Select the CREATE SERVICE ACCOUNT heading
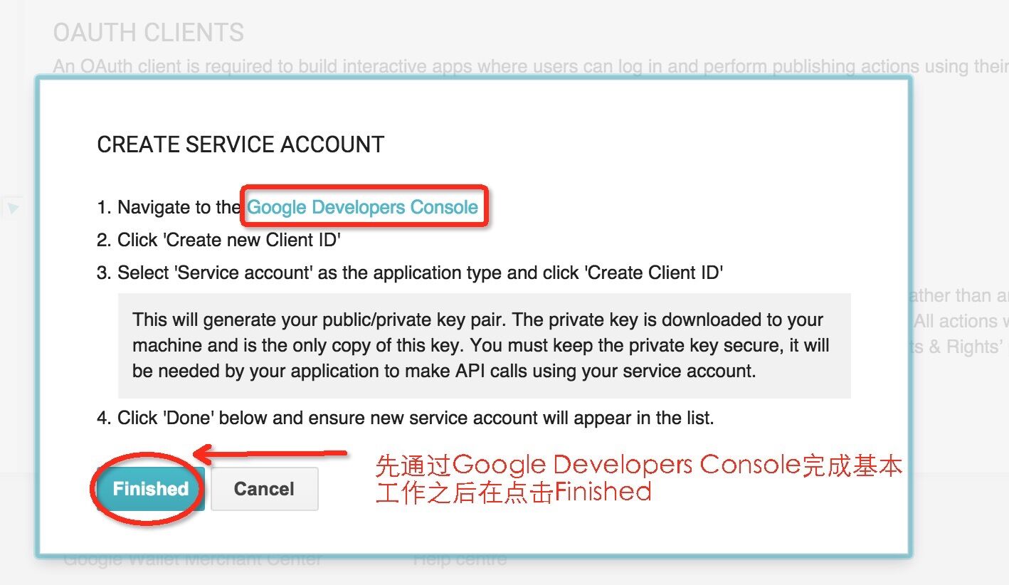The image size is (1009, 585). 241,145
